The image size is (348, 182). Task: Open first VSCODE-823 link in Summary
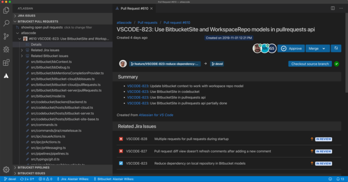click(138, 86)
